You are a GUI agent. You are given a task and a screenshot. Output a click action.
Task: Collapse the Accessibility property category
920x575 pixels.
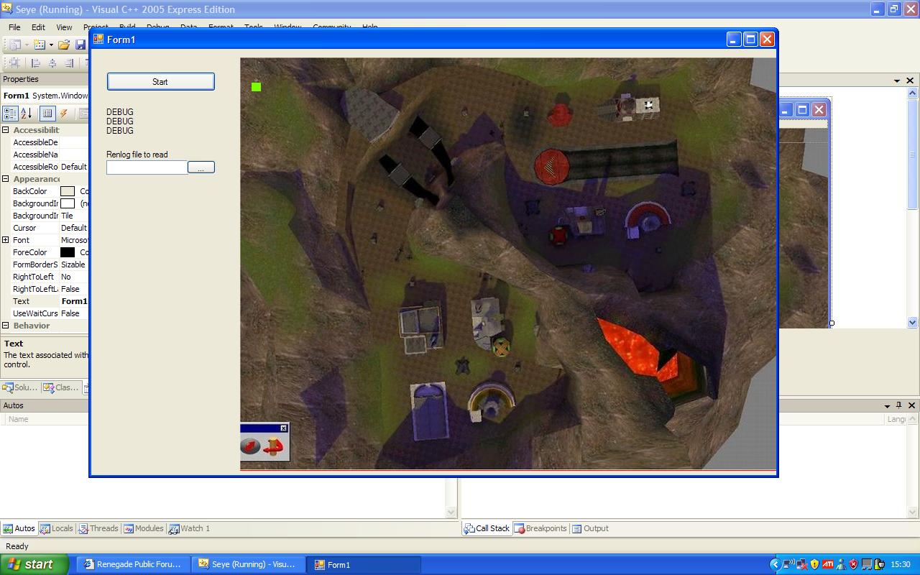point(6,130)
